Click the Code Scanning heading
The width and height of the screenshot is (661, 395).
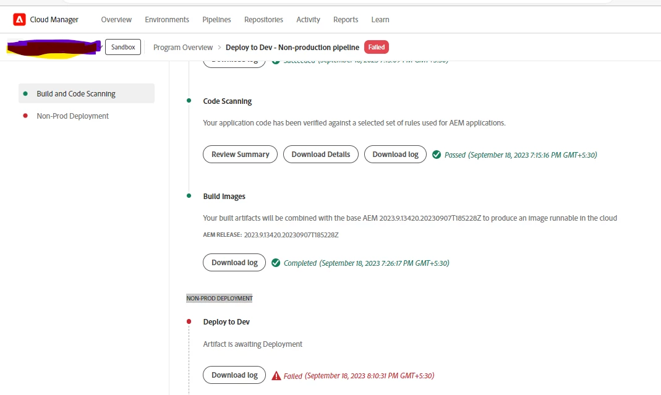pyautogui.click(x=227, y=101)
